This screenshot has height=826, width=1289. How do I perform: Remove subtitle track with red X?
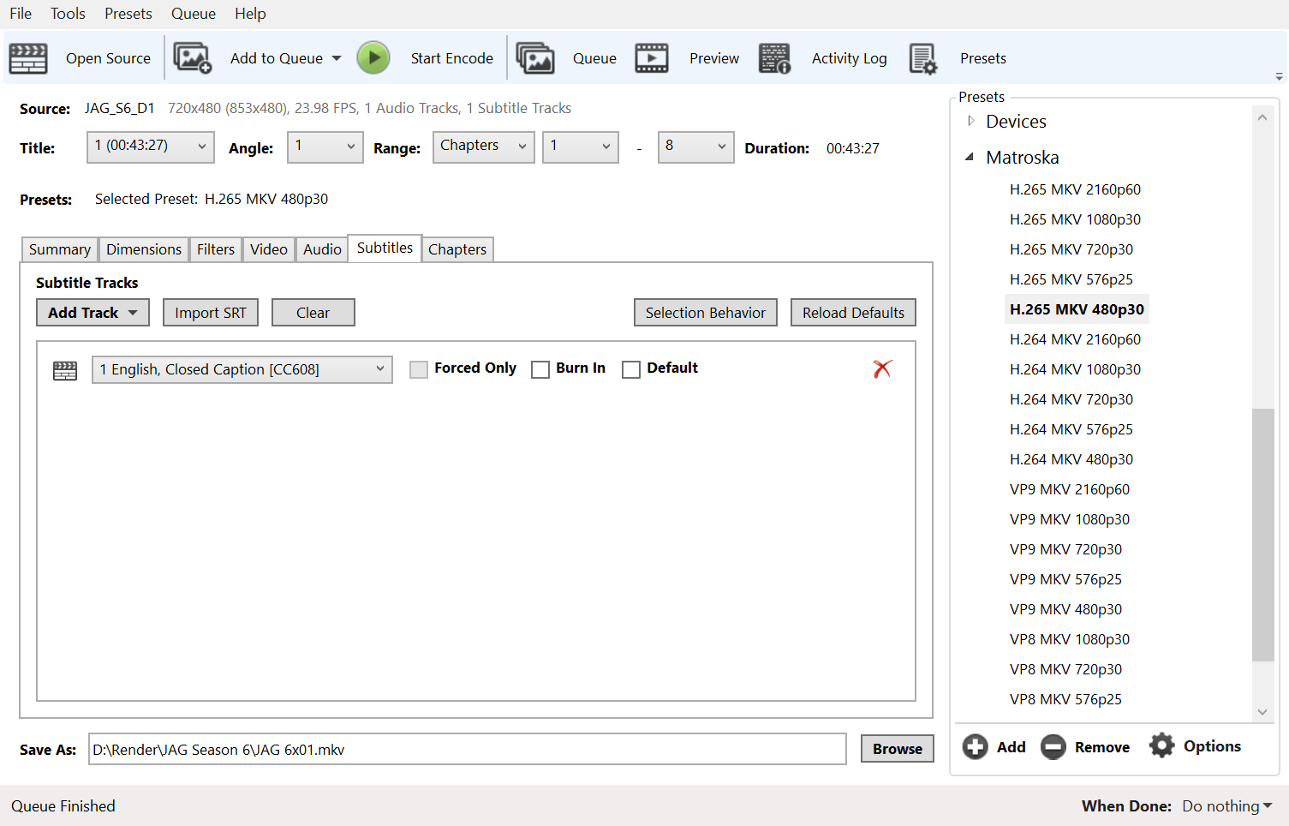click(x=882, y=368)
